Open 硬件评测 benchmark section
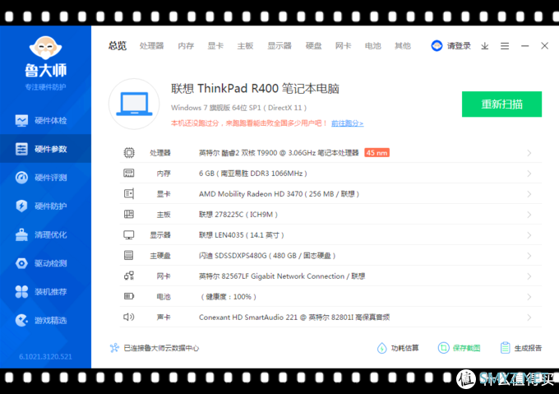Screen dimensions: 559x394 coord(45,177)
